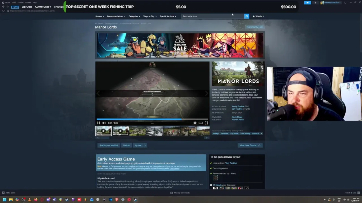Open the Wishlist star link
Screen dimensions: 362x203
click(x=258, y=16)
